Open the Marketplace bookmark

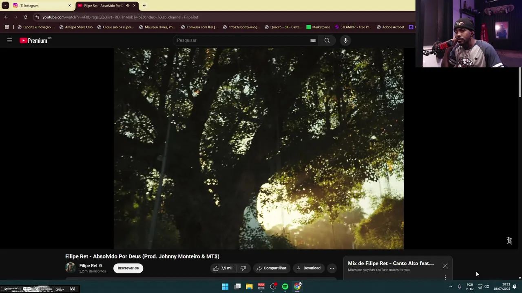[318, 27]
